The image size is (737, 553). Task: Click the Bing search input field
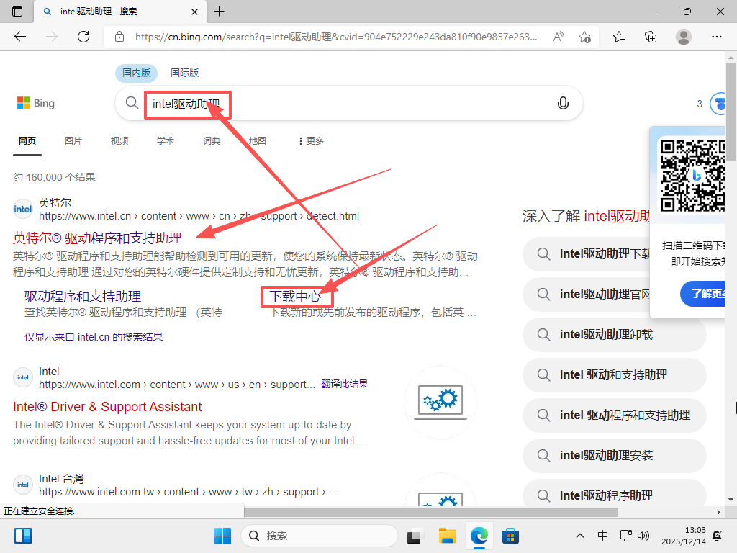tap(345, 104)
